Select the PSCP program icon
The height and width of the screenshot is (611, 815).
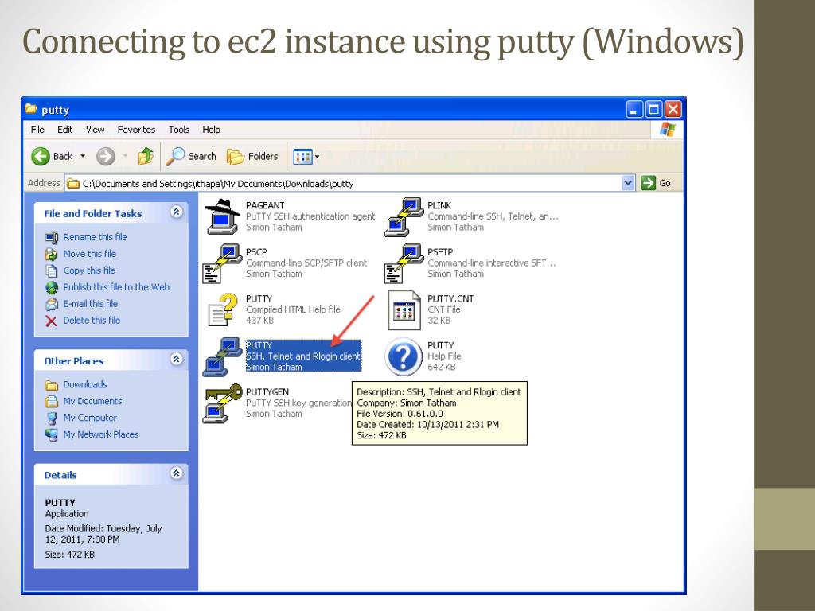223,263
